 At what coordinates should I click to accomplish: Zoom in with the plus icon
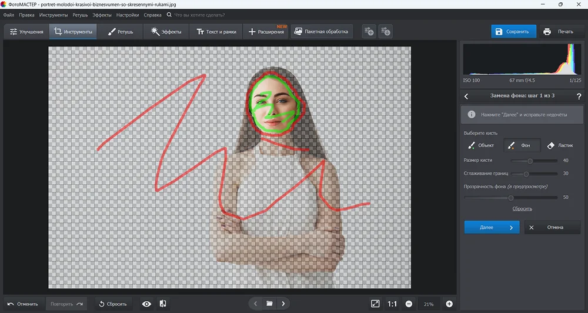click(449, 304)
